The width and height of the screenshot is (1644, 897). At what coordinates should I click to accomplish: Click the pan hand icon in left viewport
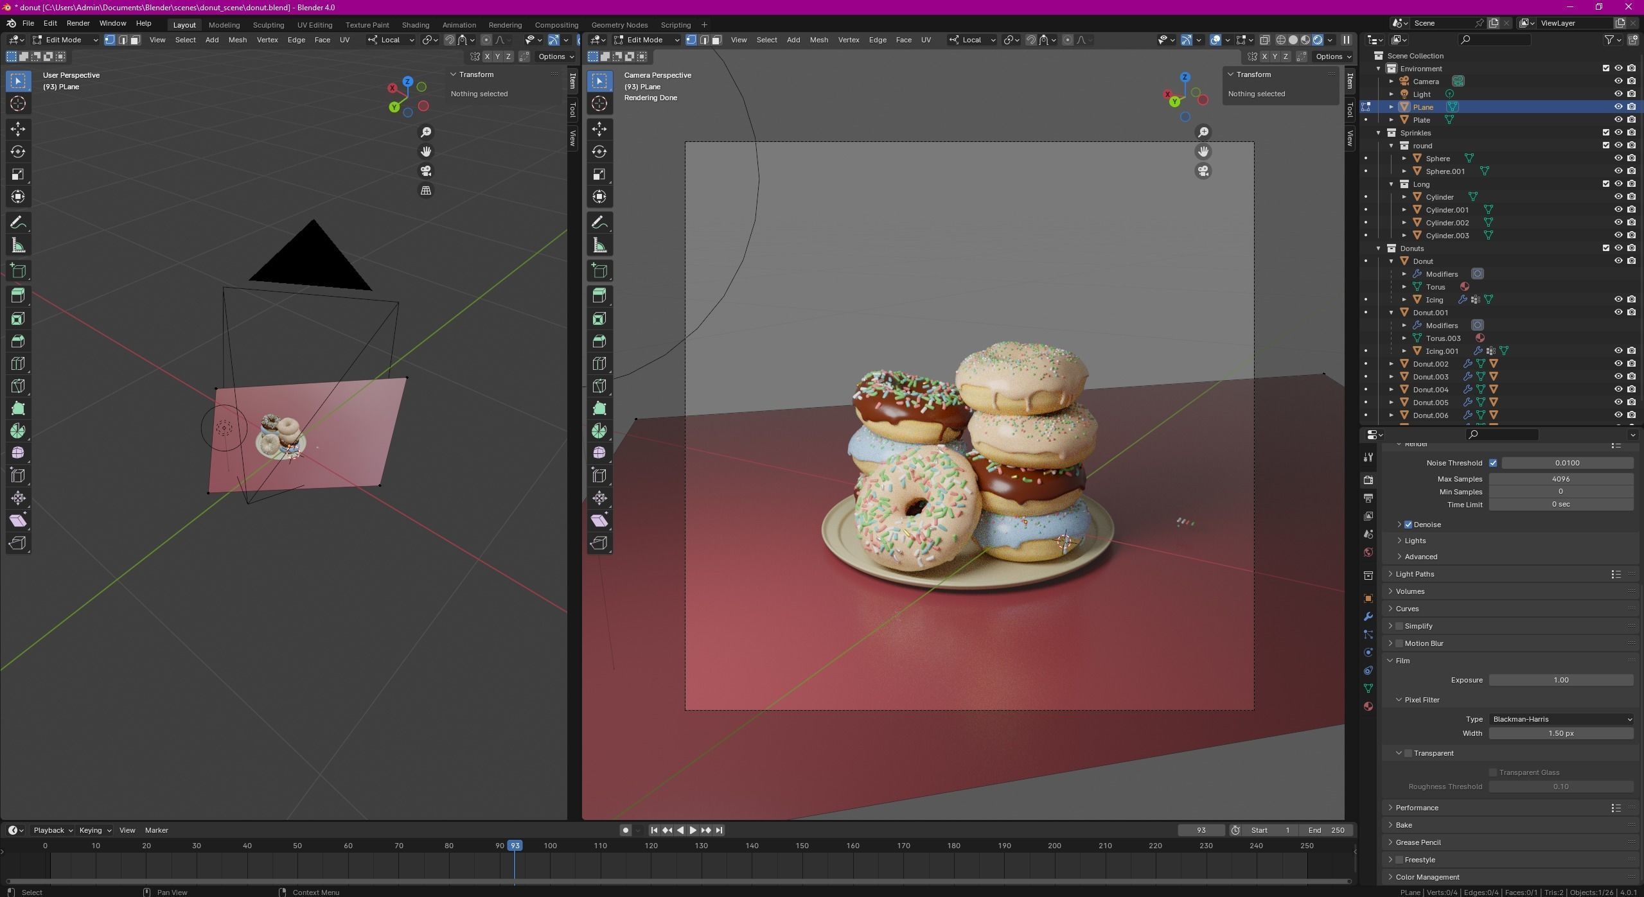(x=426, y=152)
